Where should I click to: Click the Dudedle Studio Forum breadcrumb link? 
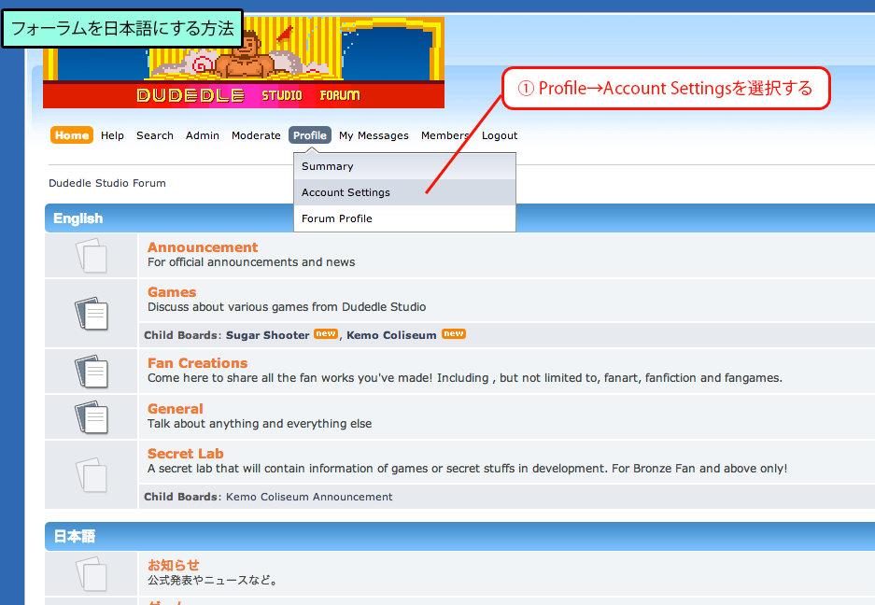coord(107,183)
